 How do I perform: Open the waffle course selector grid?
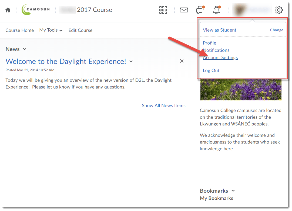[163, 10]
